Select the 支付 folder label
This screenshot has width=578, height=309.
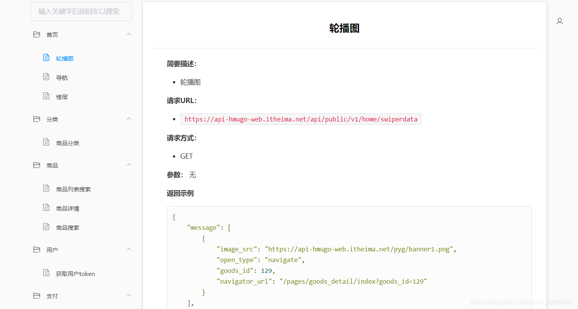52,296
